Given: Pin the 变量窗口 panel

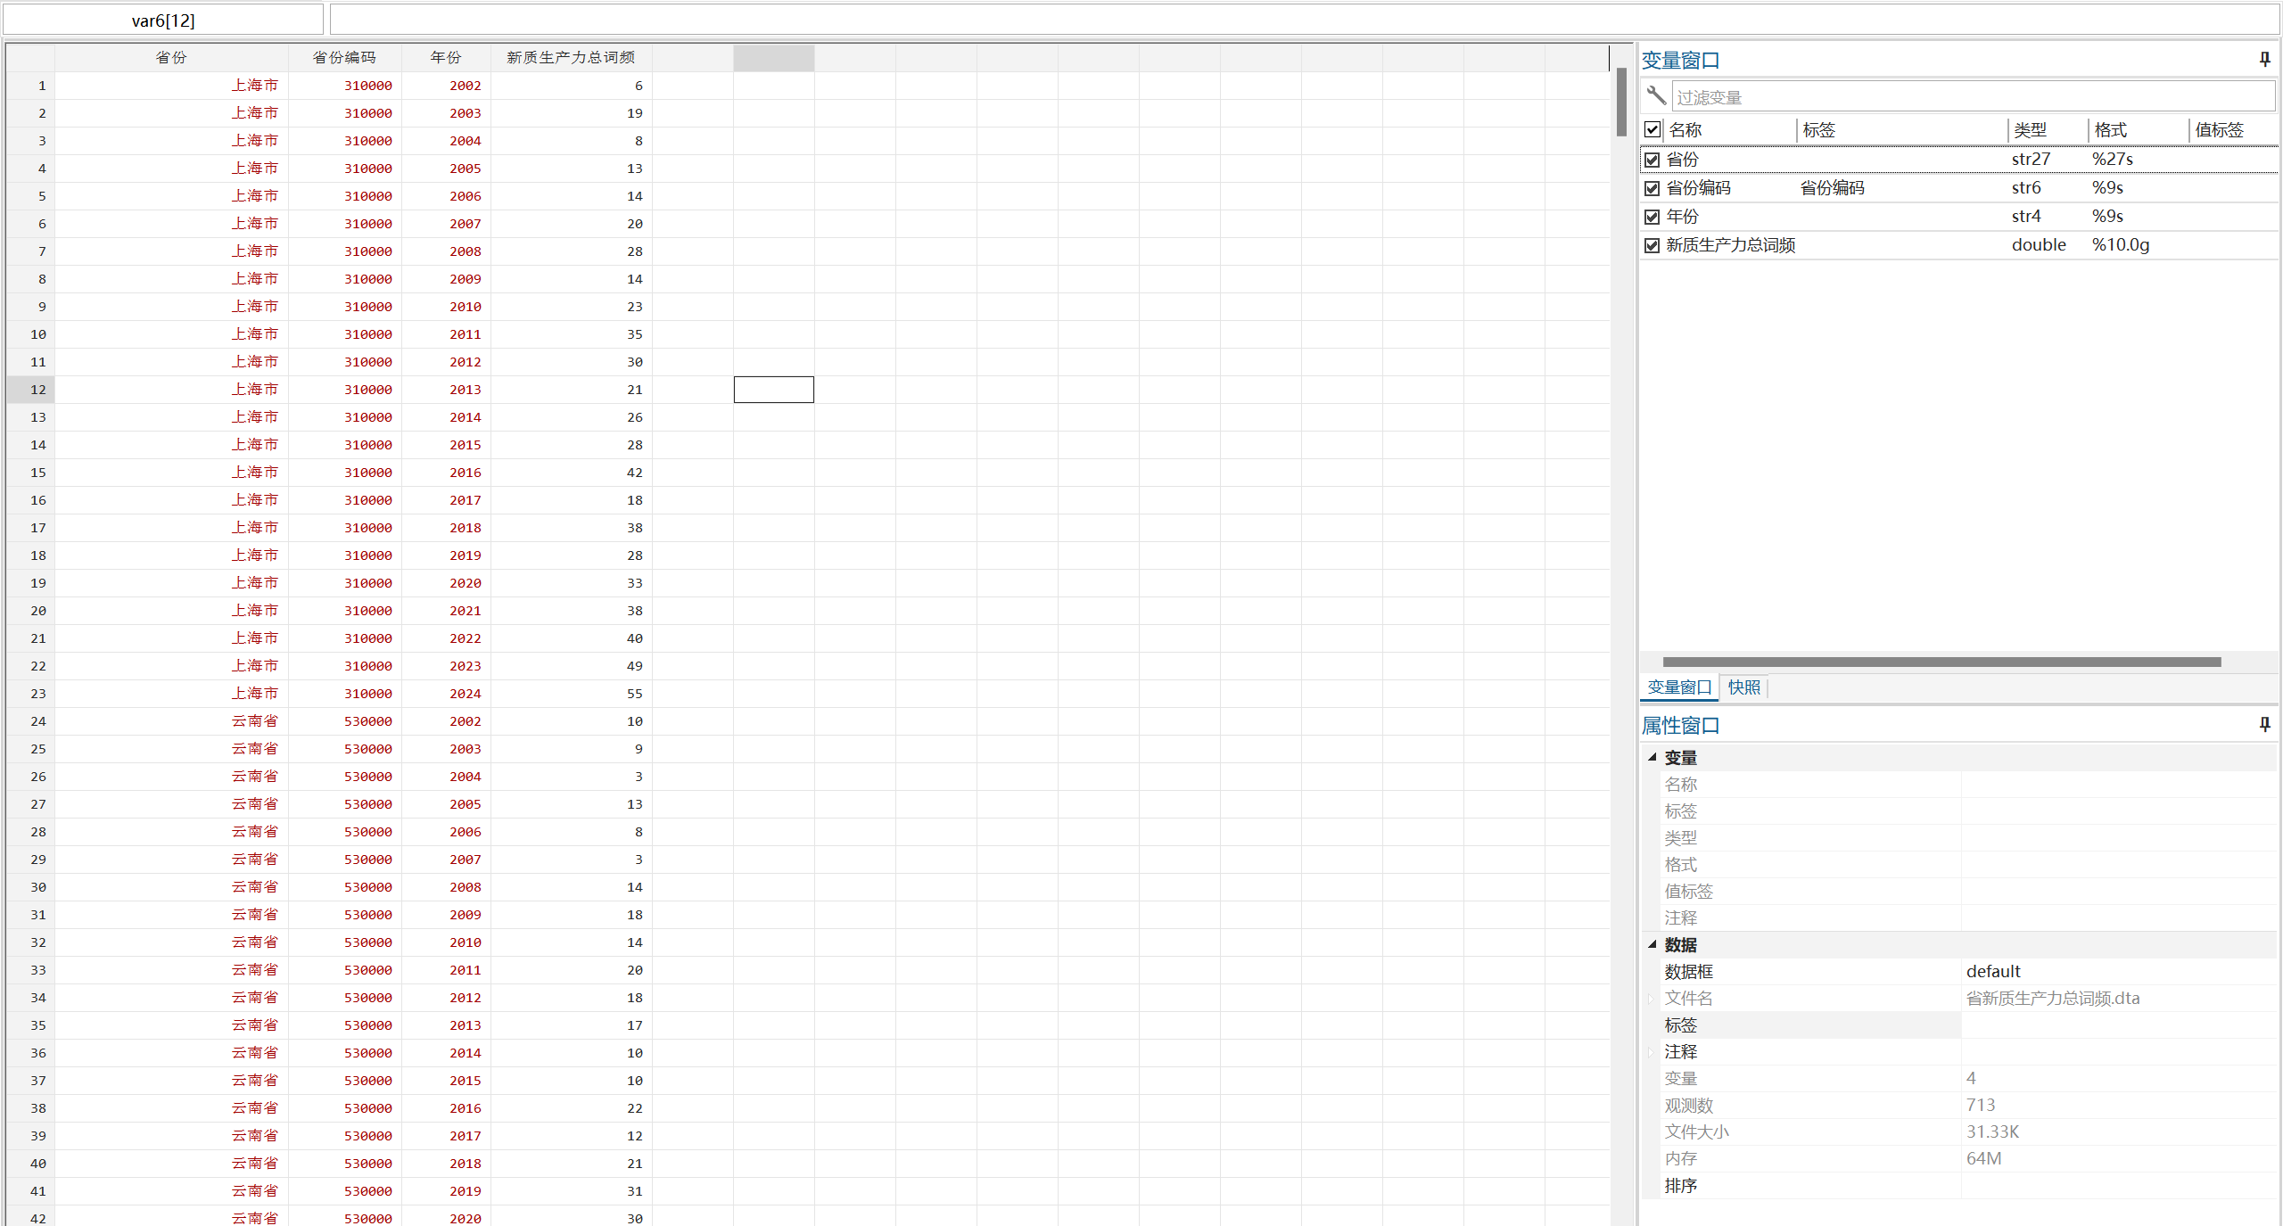Looking at the screenshot, I should [2264, 60].
